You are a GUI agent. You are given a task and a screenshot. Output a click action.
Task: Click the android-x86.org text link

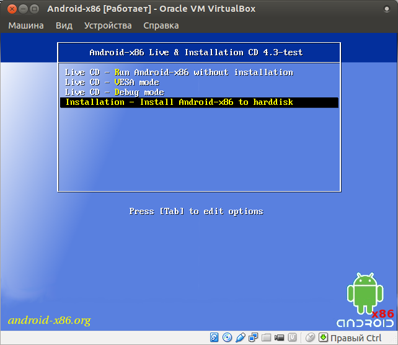point(49,320)
